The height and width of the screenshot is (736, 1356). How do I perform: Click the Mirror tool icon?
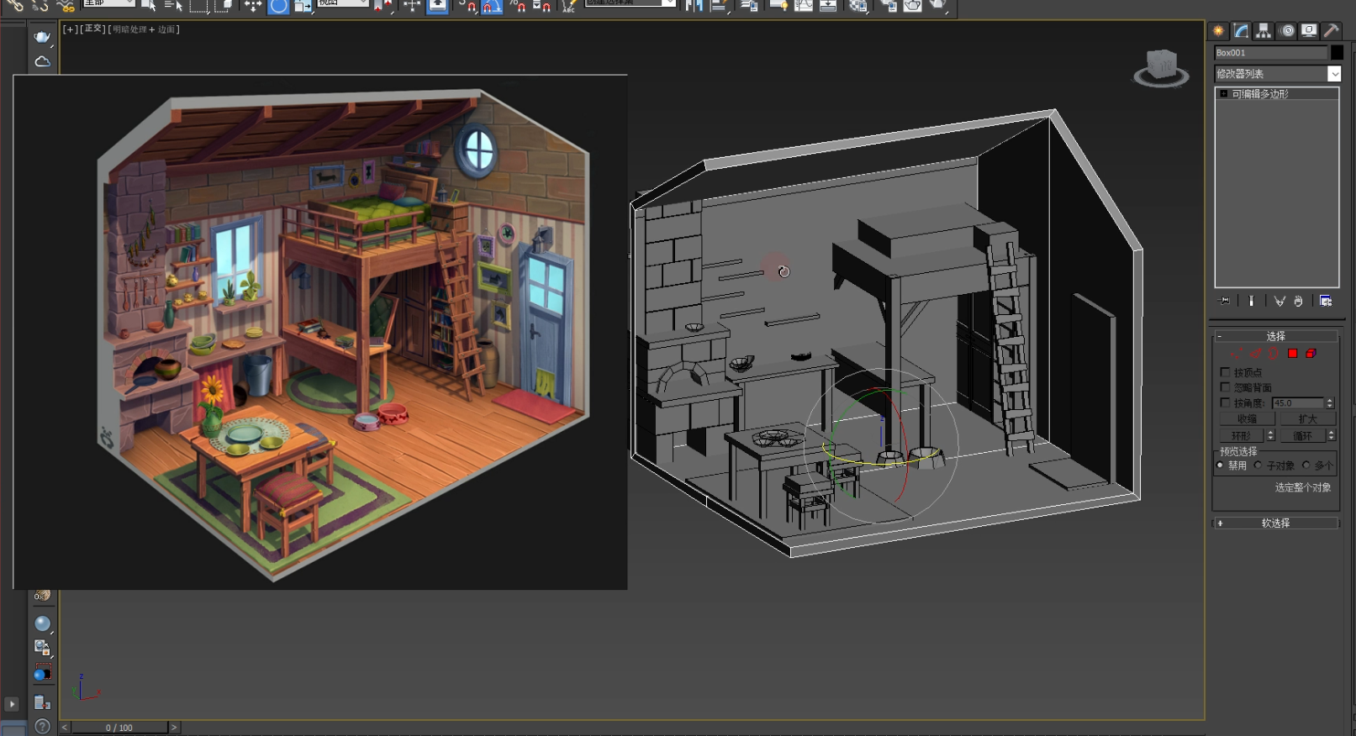click(x=694, y=6)
